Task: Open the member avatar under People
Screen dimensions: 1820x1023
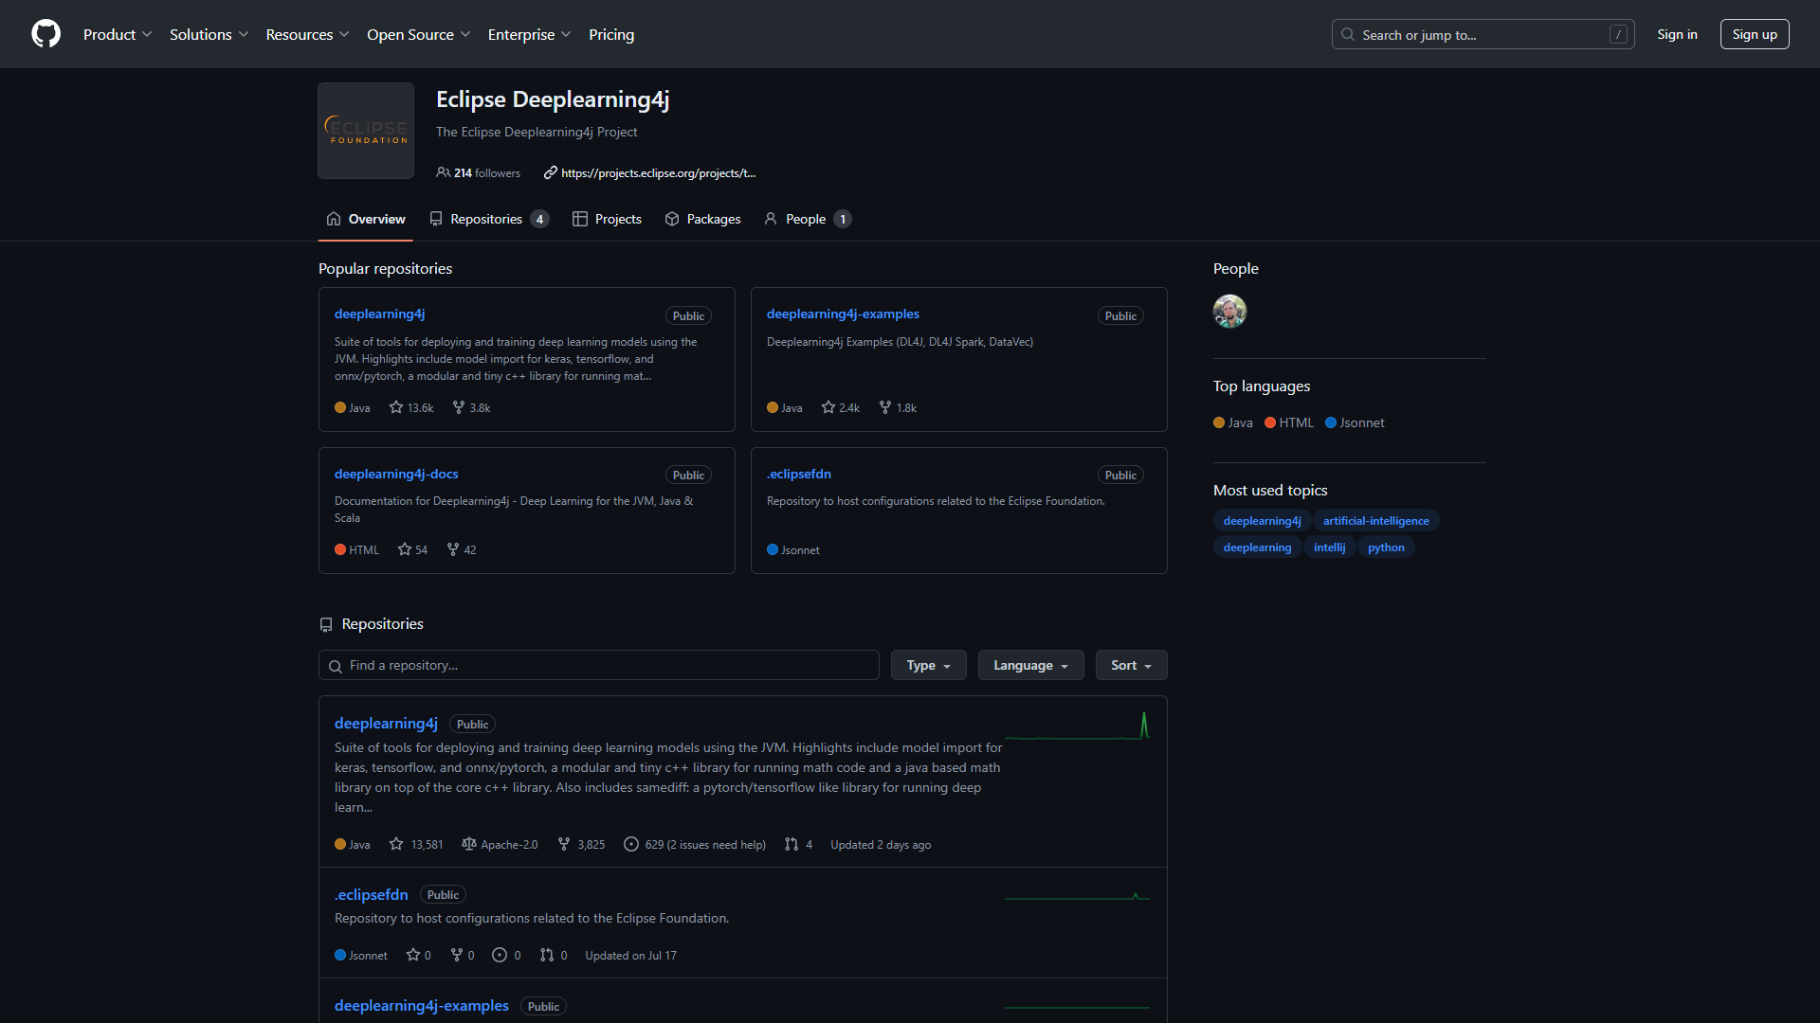Action: (x=1229, y=311)
